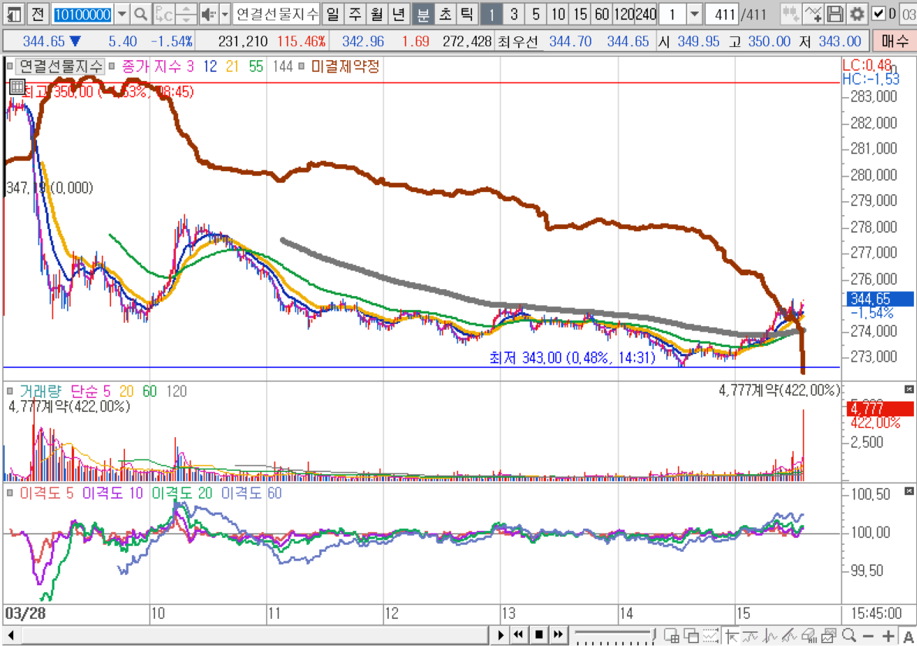The image size is (917, 646).
Task: Click the search magnifier next to symbol code
Action: 140,14
